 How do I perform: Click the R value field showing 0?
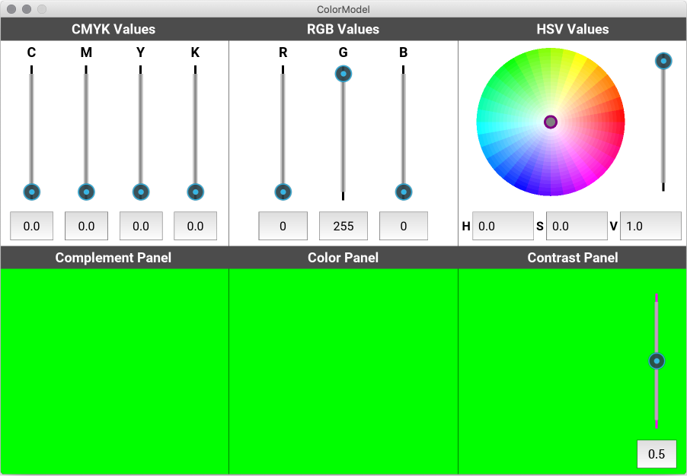tap(283, 226)
